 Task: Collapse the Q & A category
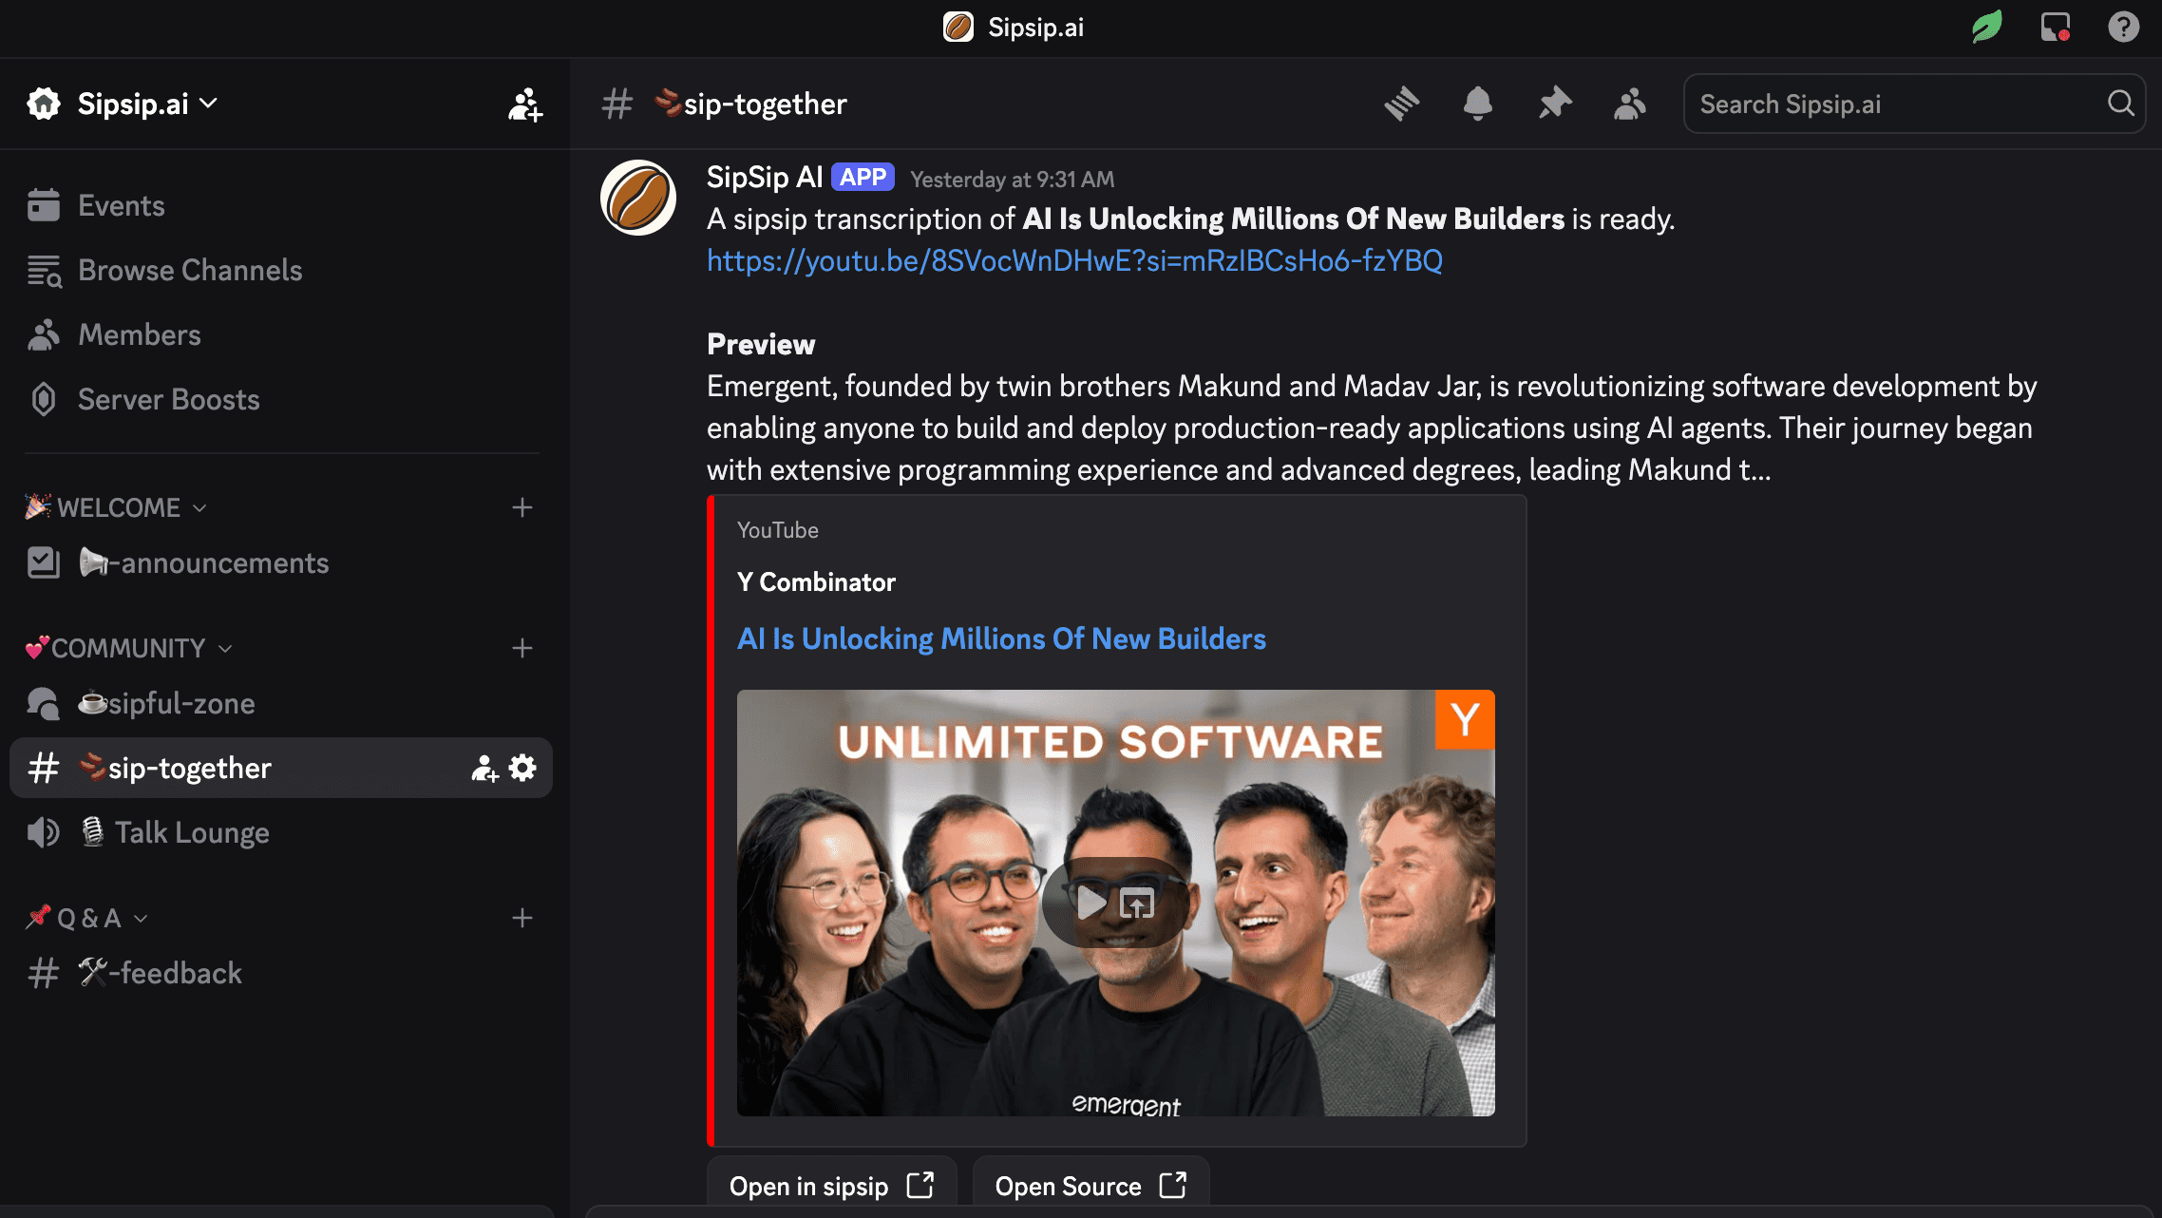[x=88, y=918]
